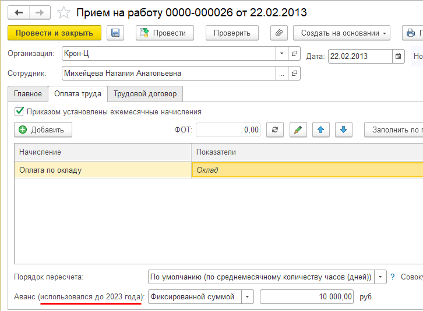Move accrual row down with arrow
Viewport: 423px width, 311px height.
pyautogui.click(x=343, y=130)
